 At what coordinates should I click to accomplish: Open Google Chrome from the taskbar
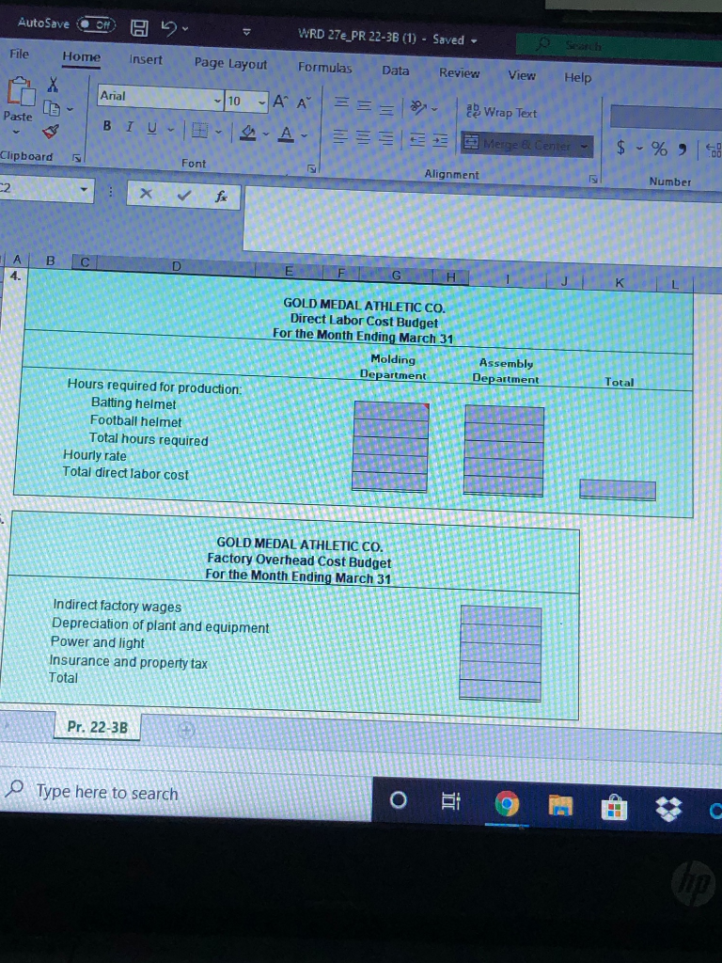point(507,803)
